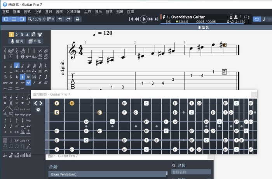Open the 工具 menu
This screenshot has height=179, width=272.
[87, 12]
